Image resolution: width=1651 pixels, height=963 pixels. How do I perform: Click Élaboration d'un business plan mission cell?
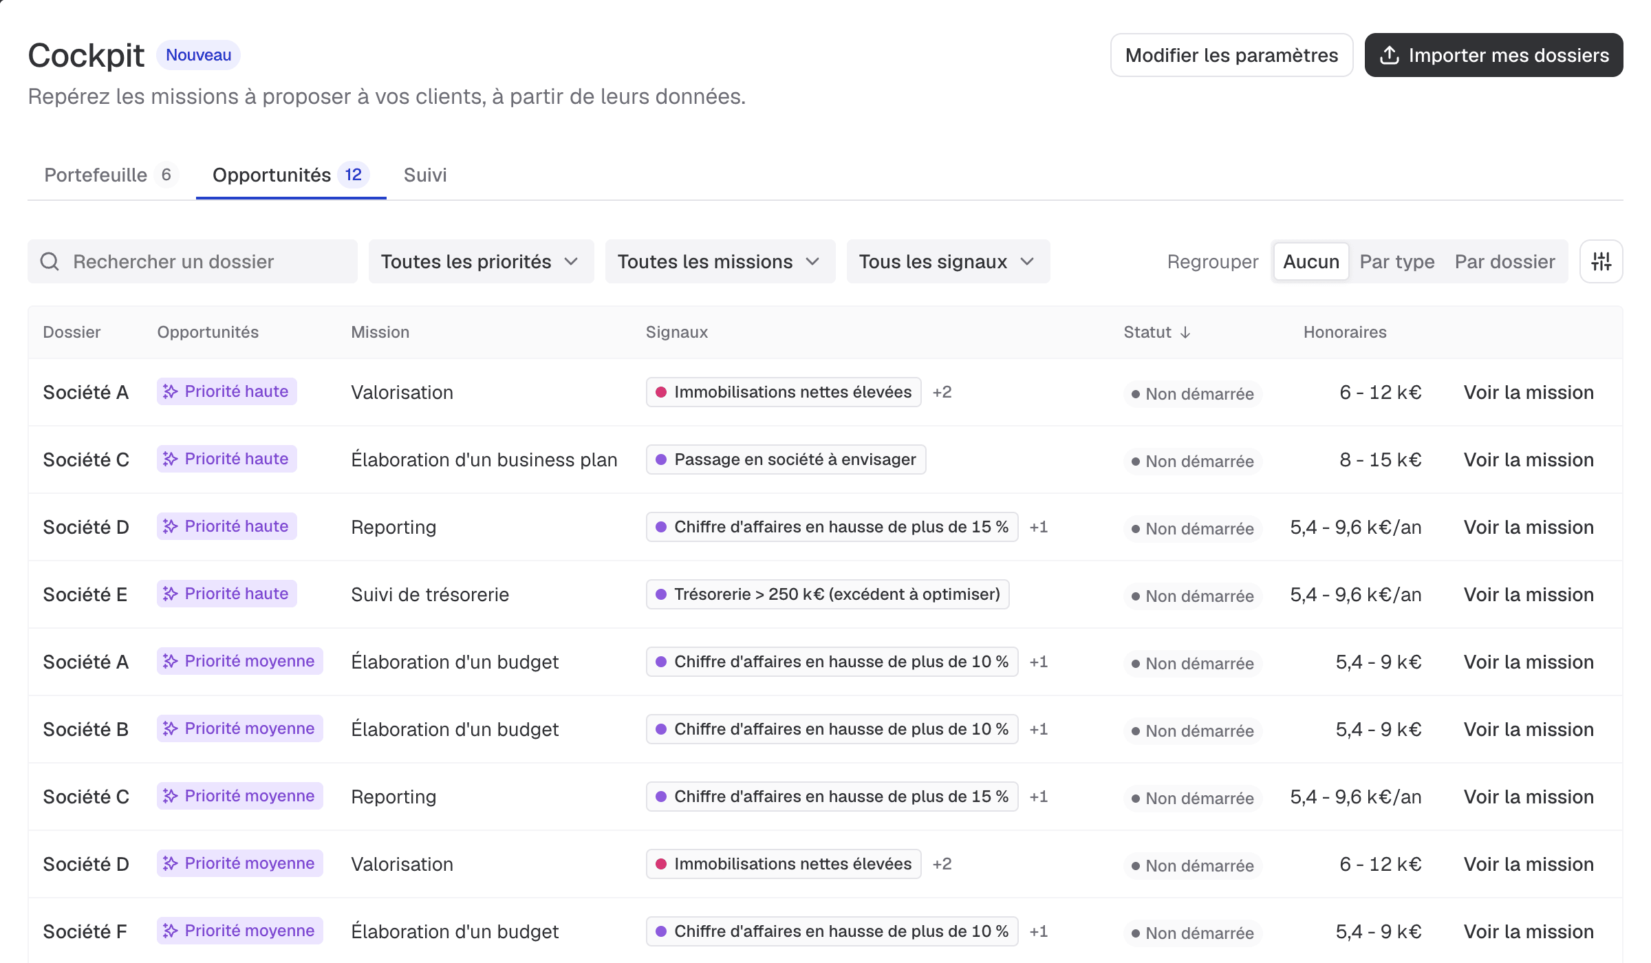tap(484, 459)
